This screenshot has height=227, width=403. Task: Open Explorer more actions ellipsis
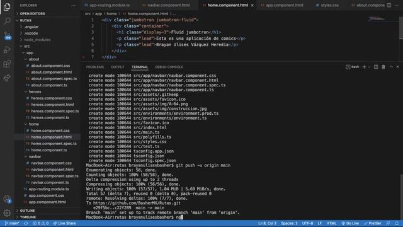tap(74, 5)
